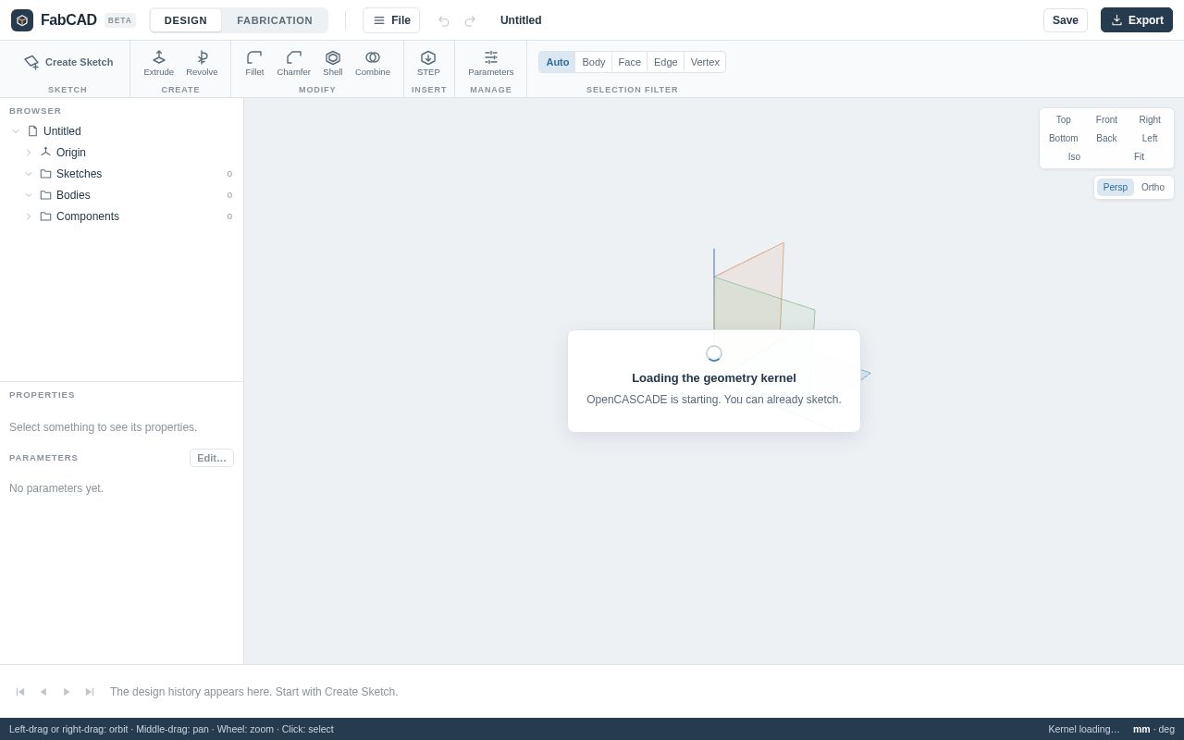
Task: Switch to Ortho projection
Action: [1153, 187]
